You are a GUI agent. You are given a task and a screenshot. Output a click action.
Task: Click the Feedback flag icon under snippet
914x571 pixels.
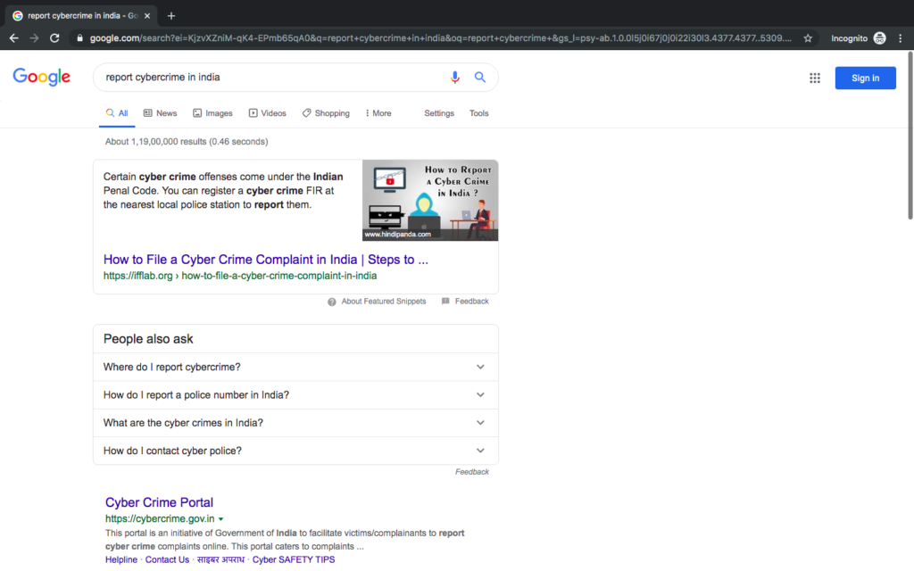coord(445,302)
